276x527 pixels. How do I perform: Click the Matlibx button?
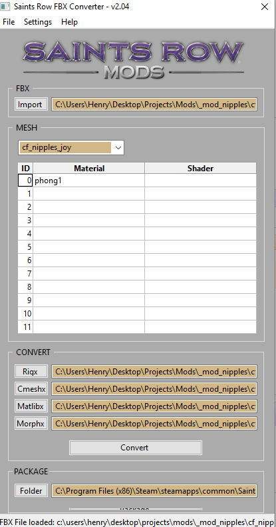coord(31,406)
